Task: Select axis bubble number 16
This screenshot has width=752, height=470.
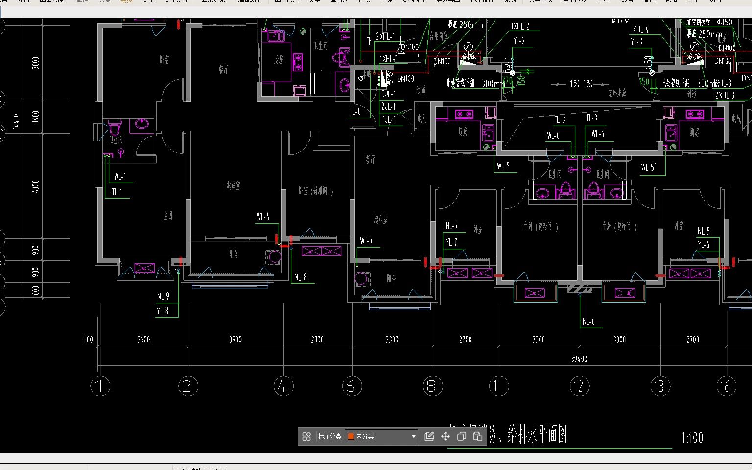Action: click(726, 386)
